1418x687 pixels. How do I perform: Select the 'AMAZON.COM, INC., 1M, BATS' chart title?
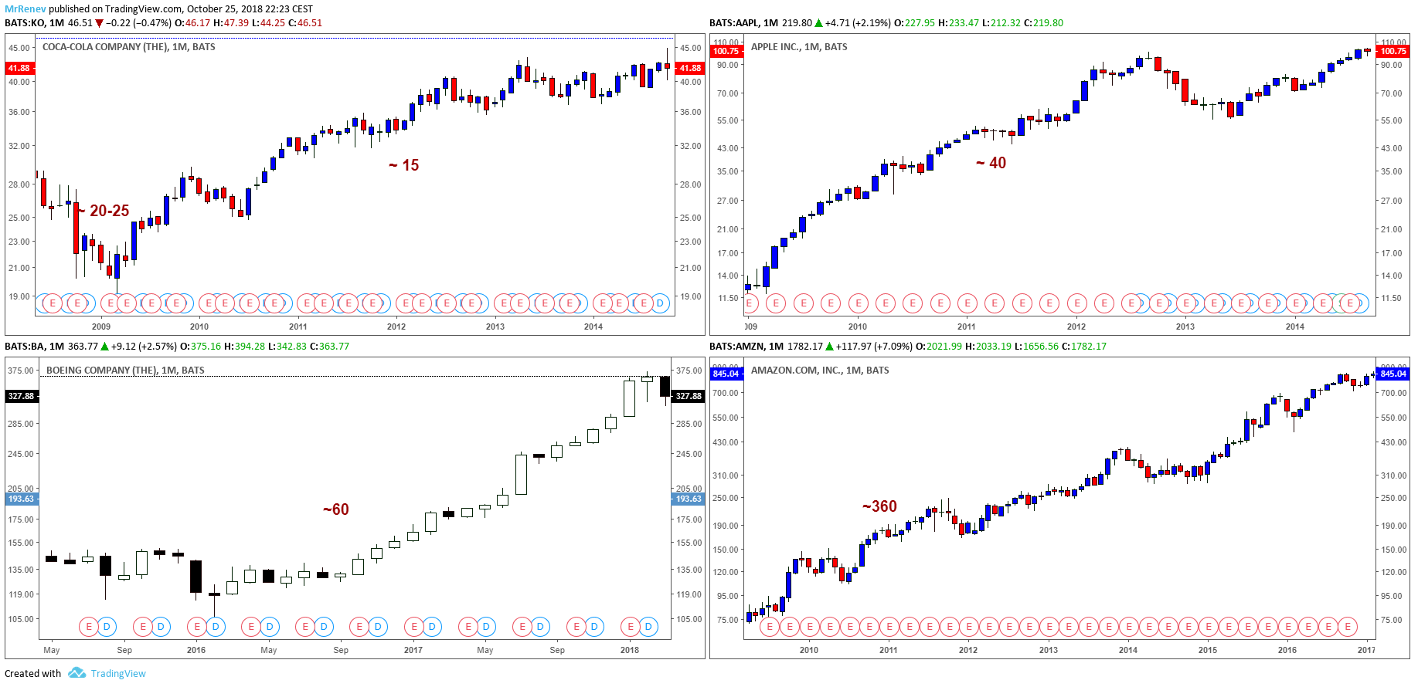(x=820, y=371)
